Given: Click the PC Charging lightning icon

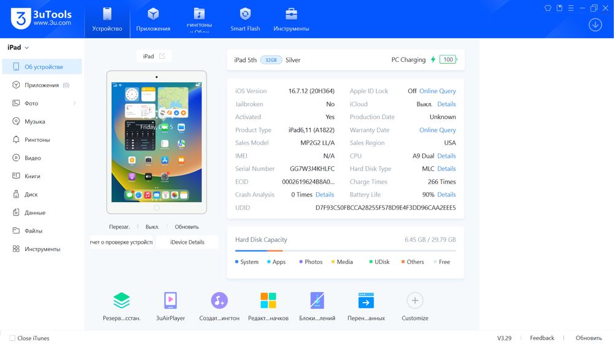Looking at the screenshot, I should point(433,60).
